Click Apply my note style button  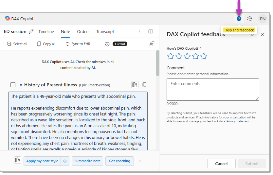pos(42,161)
